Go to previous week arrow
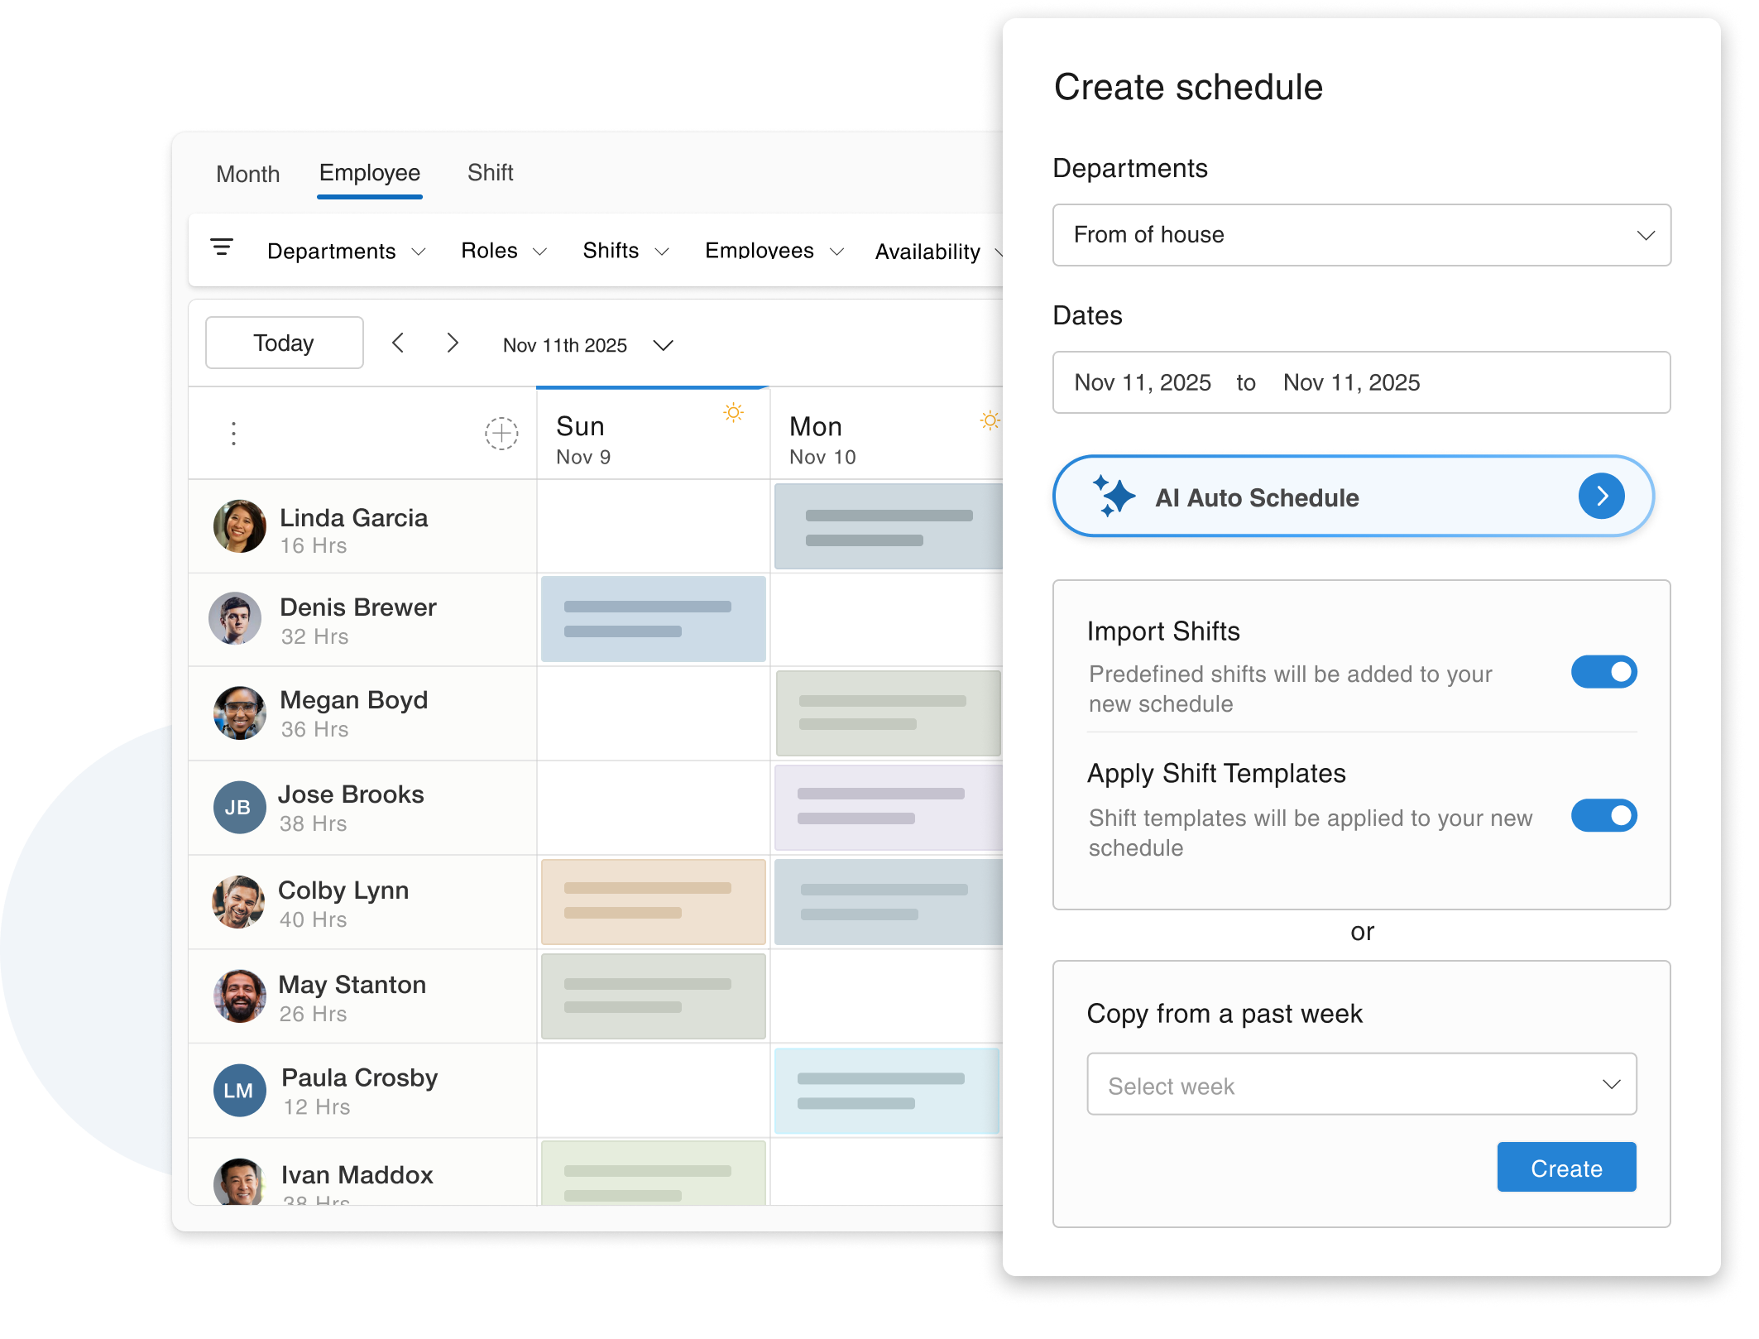The width and height of the screenshot is (1759, 1339). tap(398, 343)
